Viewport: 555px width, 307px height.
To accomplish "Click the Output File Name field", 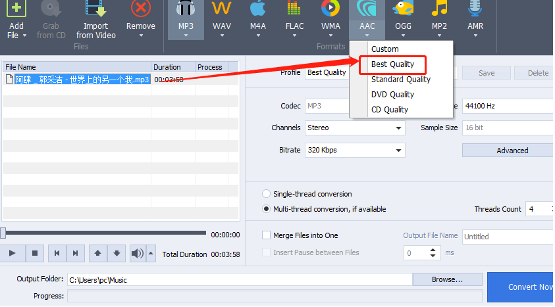I will point(508,237).
